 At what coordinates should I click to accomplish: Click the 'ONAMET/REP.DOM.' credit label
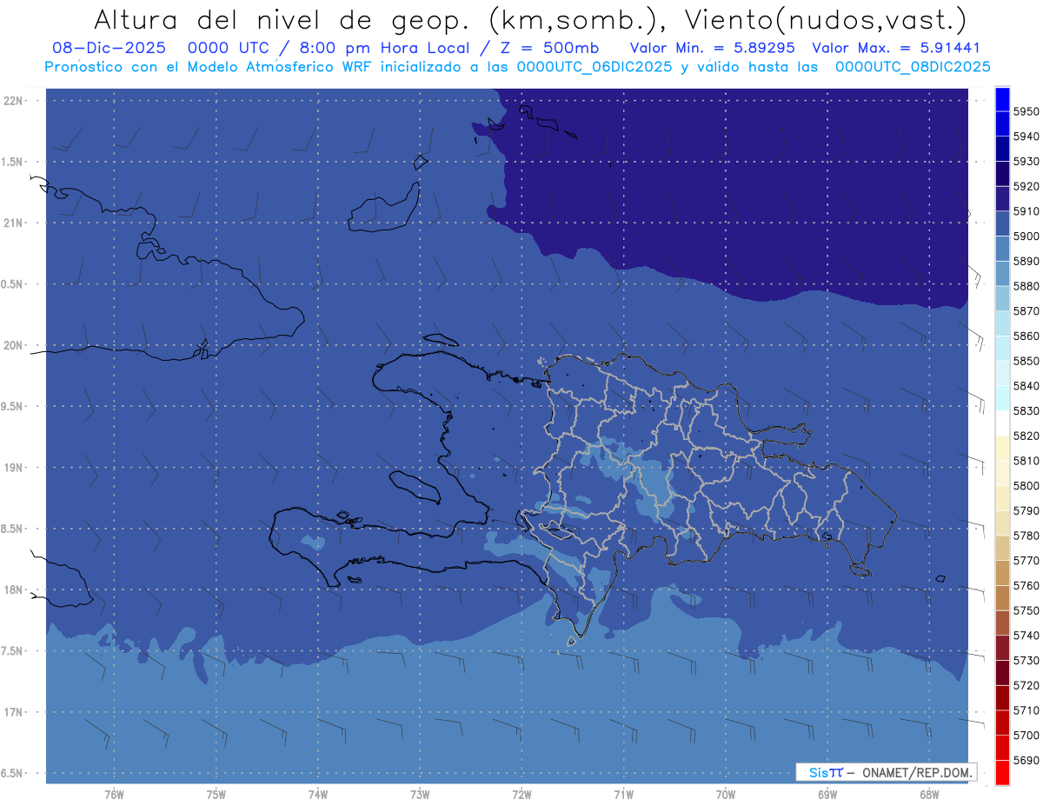[915, 772]
